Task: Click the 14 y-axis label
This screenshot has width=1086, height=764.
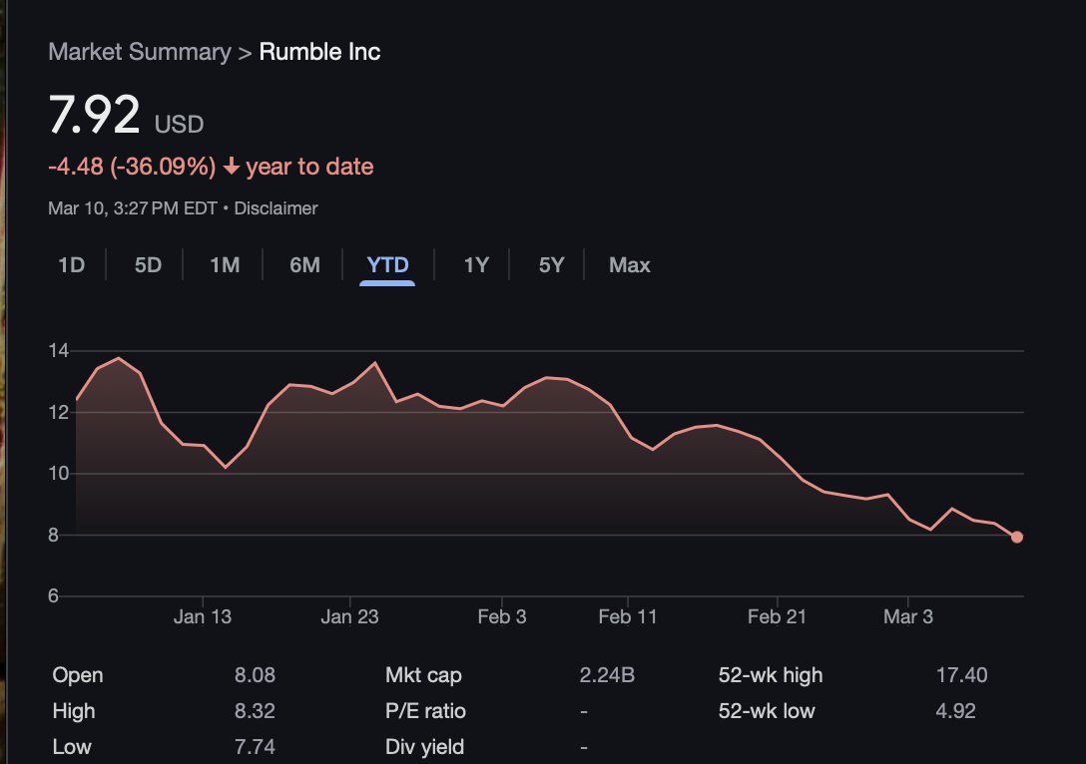Action: point(59,351)
